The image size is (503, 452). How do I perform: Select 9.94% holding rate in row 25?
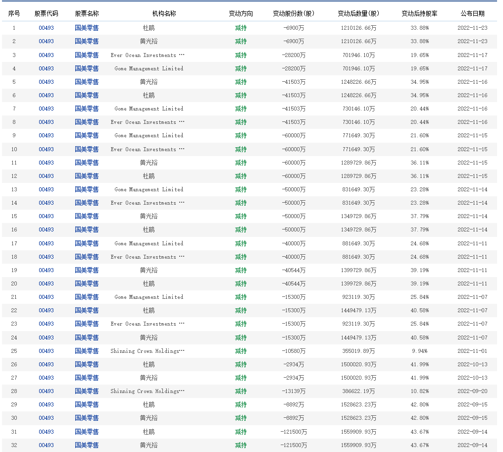coord(419,351)
